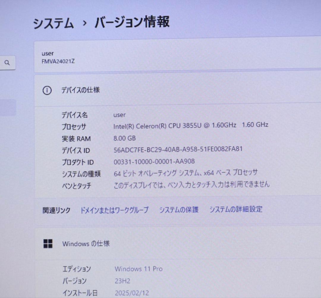
Task: Select the device name value user in the specs list
Action: [x=119, y=115]
